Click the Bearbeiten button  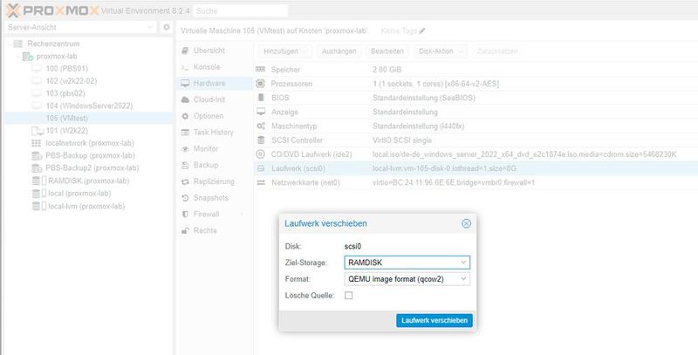click(x=387, y=51)
